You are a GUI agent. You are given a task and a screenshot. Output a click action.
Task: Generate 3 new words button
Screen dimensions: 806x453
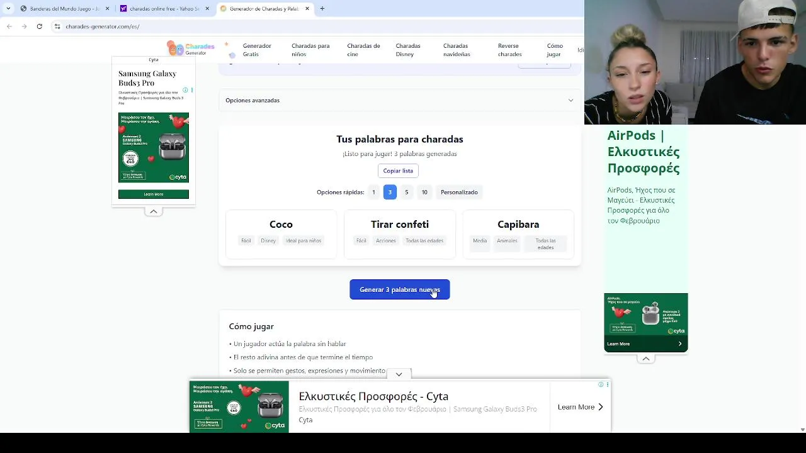tap(400, 289)
